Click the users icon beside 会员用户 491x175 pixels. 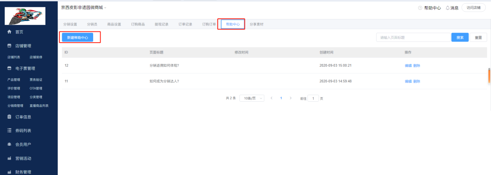pos(10,144)
